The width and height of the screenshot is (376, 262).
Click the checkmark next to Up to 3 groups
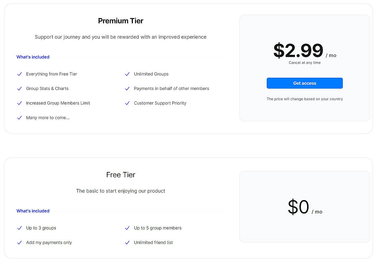20,228
